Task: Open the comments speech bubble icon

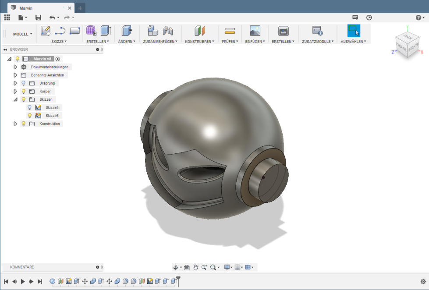Action: (355, 18)
